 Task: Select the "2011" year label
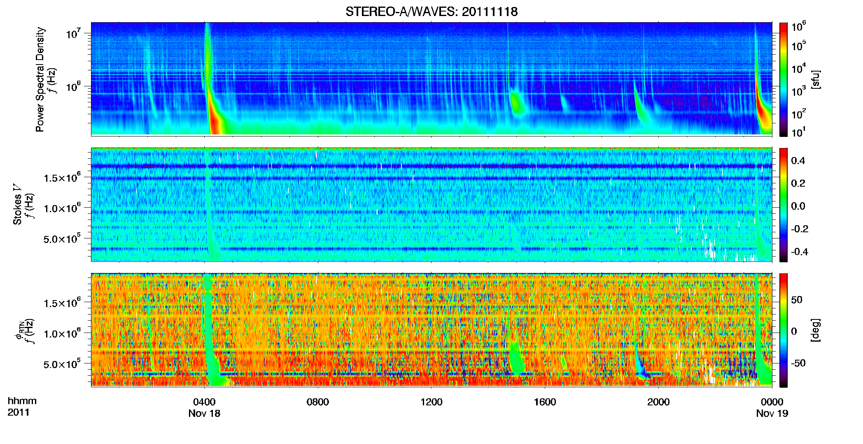[19, 413]
